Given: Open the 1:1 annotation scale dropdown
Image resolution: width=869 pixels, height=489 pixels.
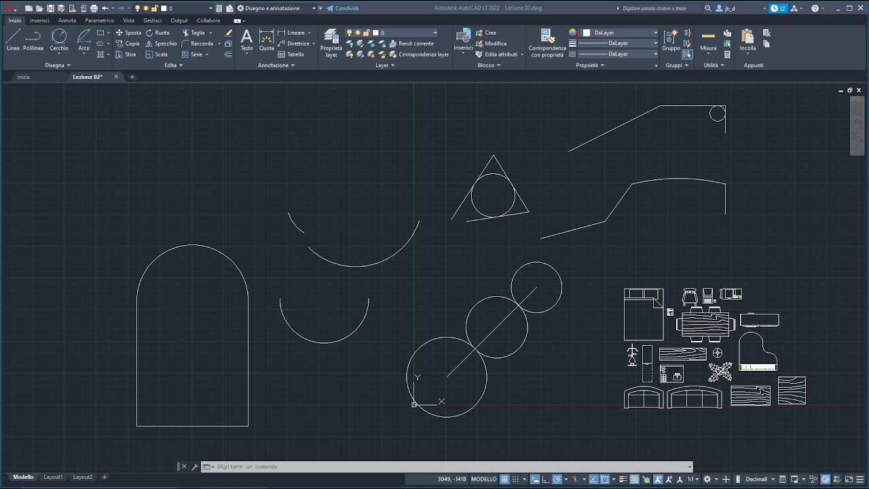Looking at the screenshot, I should (693, 479).
